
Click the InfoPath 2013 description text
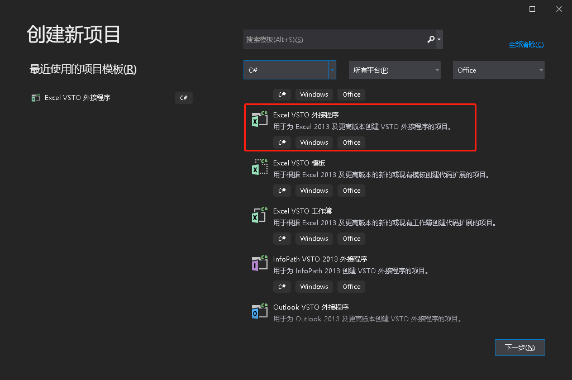(352, 271)
